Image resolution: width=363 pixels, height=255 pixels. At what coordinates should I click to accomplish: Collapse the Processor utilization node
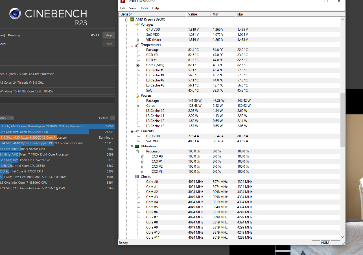[137, 152]
